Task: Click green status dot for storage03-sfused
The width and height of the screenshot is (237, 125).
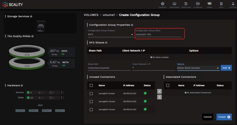Action: click(145, 101)
